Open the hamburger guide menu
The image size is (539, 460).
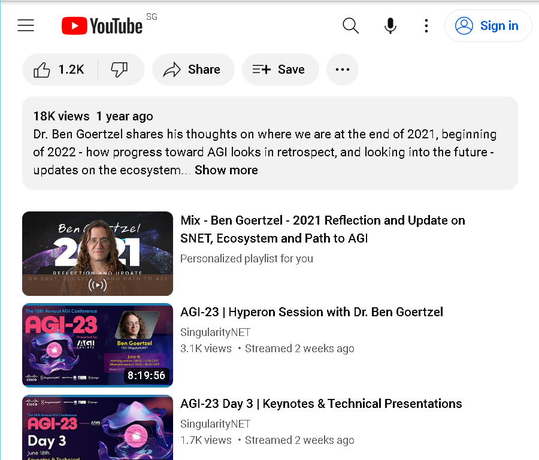26,26
